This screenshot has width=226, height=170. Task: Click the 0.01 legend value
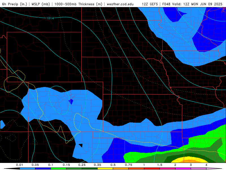click(19, 165)
